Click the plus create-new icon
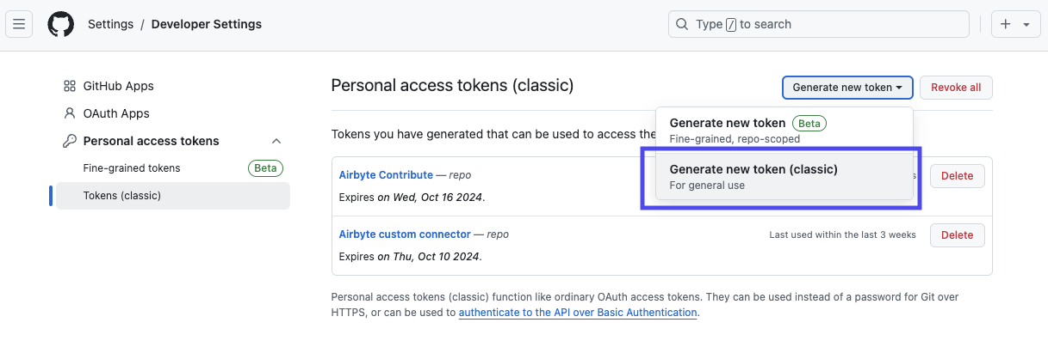The height and width of the screenshot is (347, 1048). tap(1006, 24)
